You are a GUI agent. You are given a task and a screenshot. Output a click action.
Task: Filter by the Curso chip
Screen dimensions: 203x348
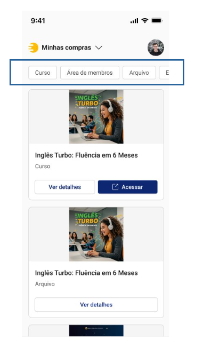pyautogui.click(x=43, y=73)
